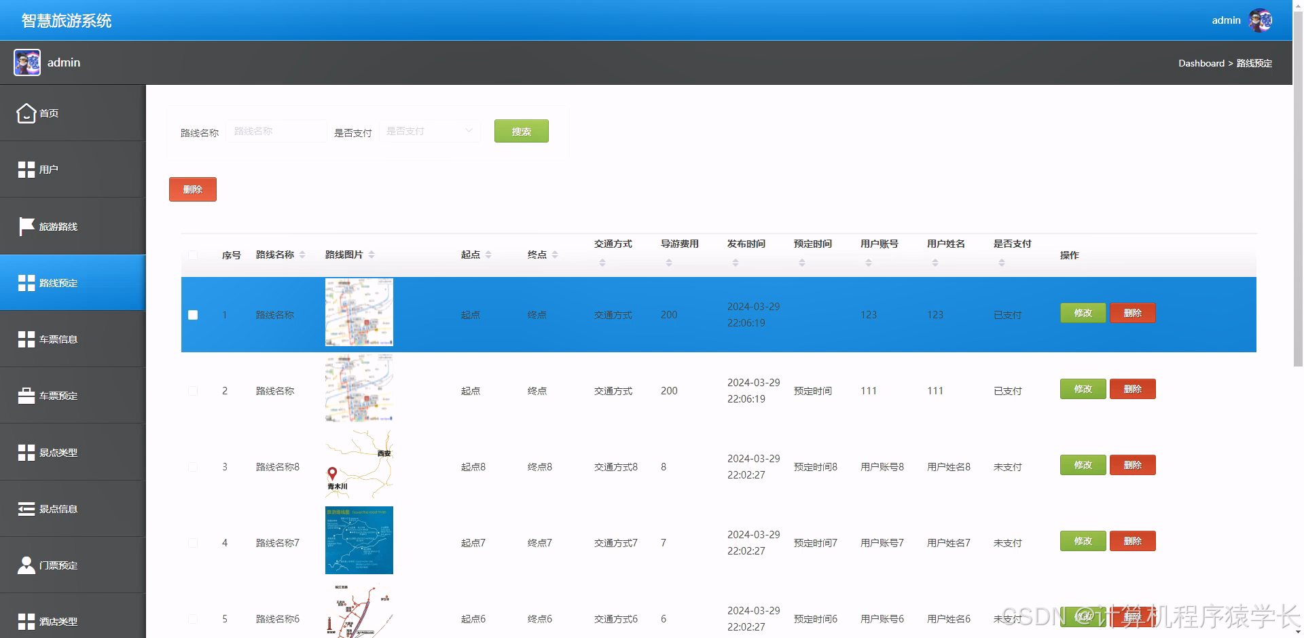
Task: Click 删除 for row 路线名称8
Action: pos(1132,465)
